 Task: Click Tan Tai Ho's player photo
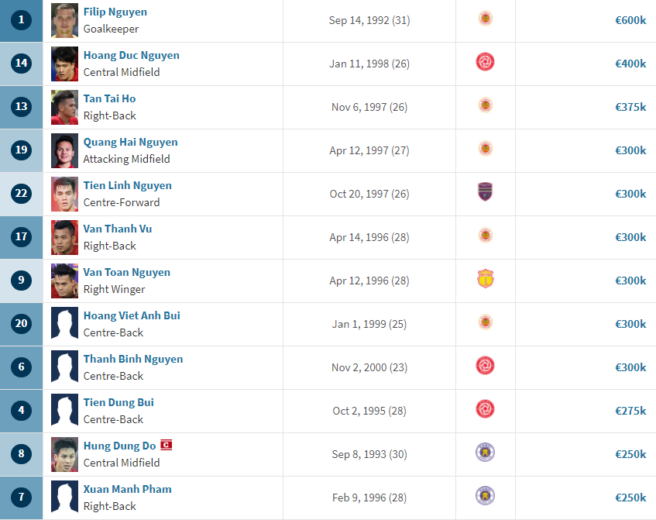point(64,107)
